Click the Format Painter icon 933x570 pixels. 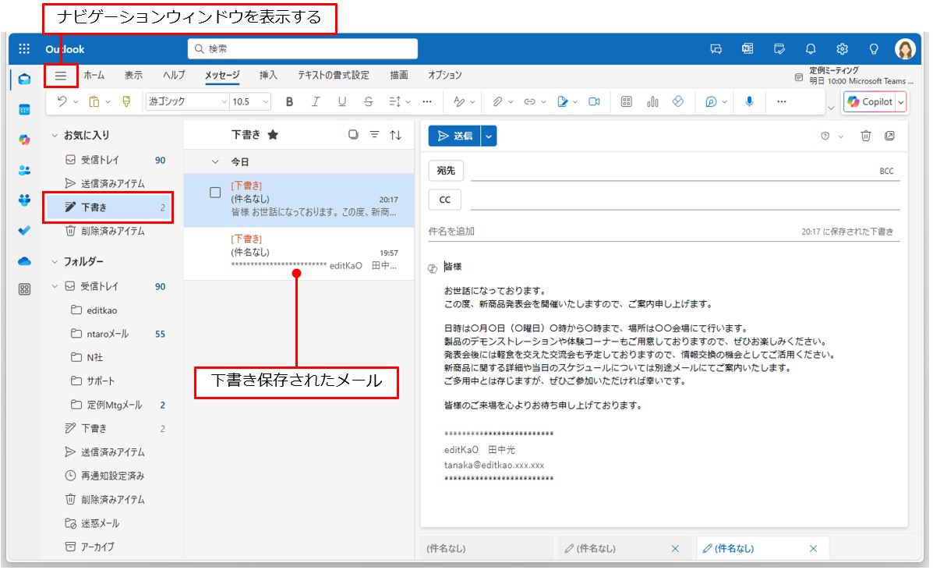click(126, 101)
